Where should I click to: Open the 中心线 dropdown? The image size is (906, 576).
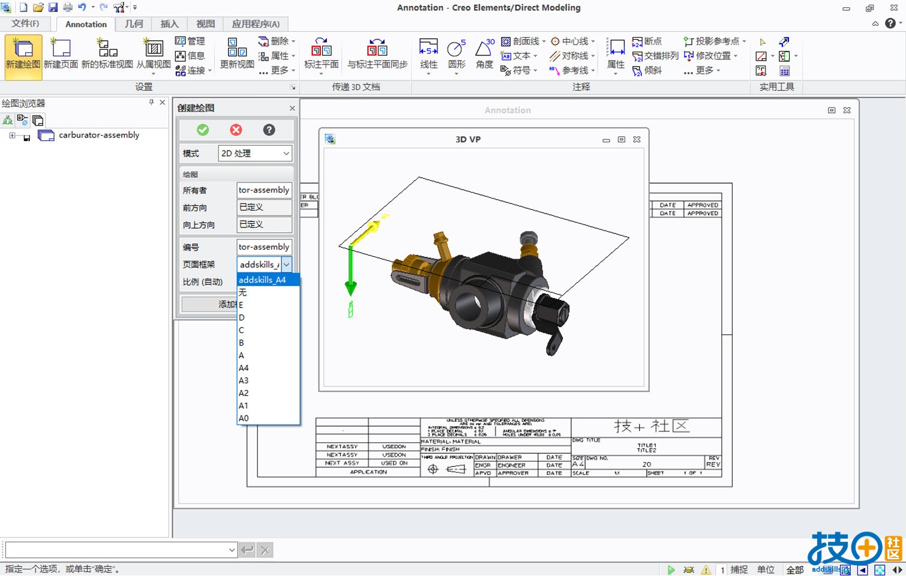point(593,41)
